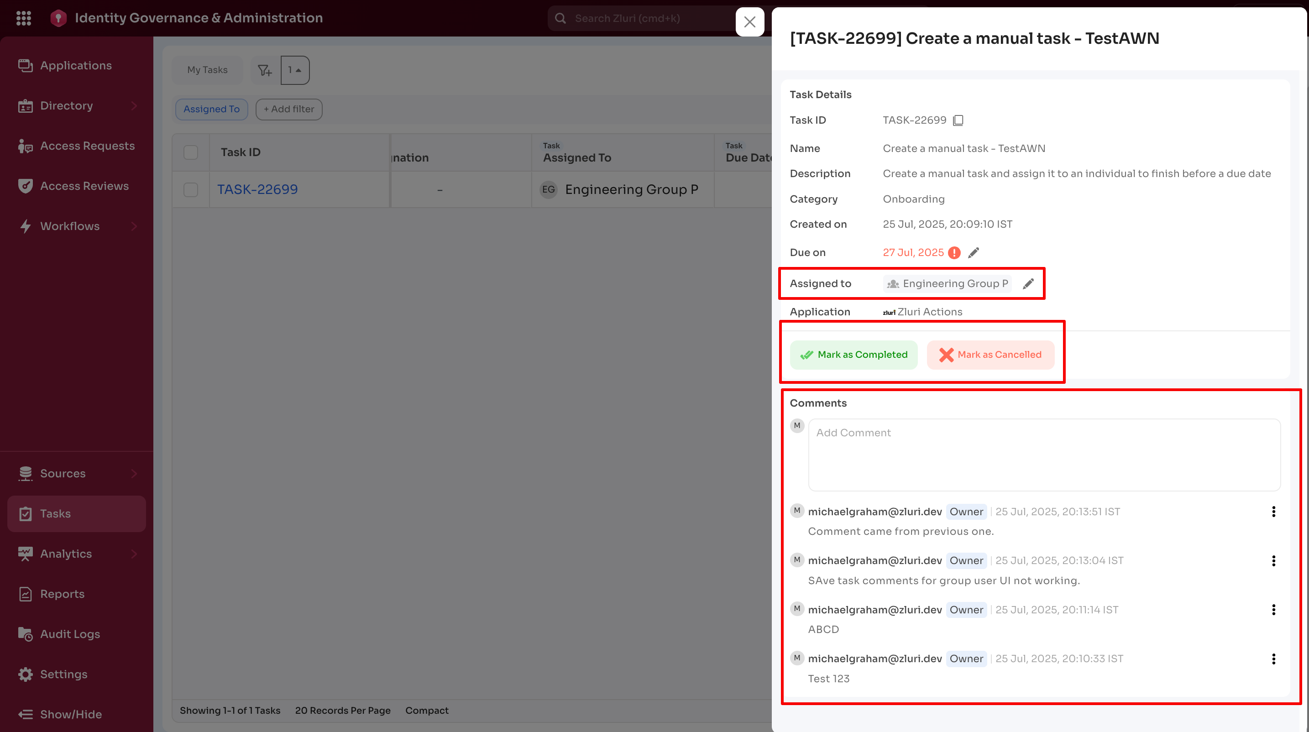Open the Workflows section from sidebar
The width and height of the screenshot is (1309, 732).
pyautogui.click(x=70, y=226)
